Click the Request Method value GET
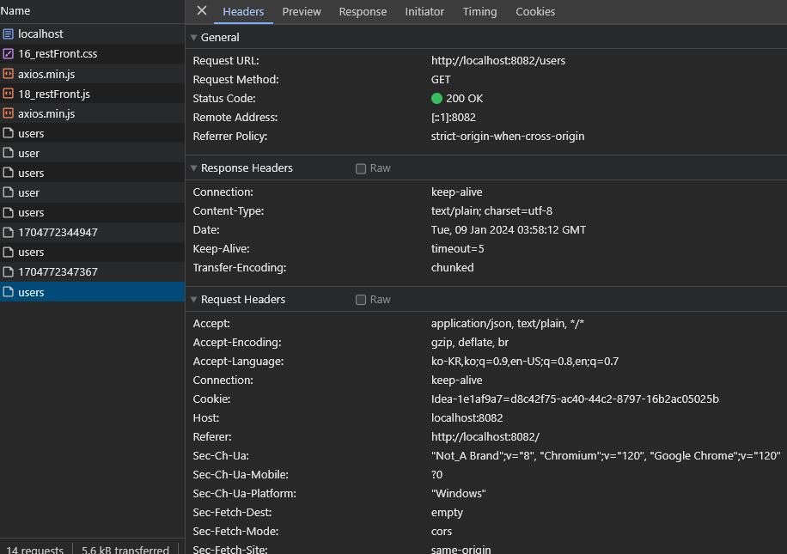787x554 pixels. [x=441, y=80]
